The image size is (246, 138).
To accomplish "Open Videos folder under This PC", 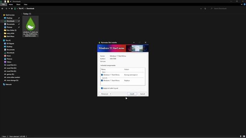I will pyautogui.click(x=9, y=62).
